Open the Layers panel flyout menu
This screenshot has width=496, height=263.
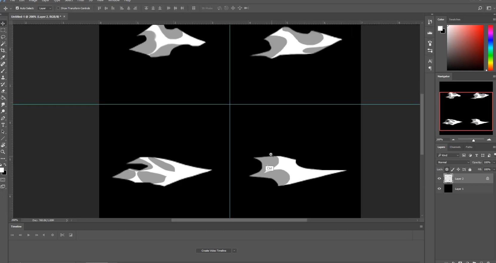(x=494, y=147)
